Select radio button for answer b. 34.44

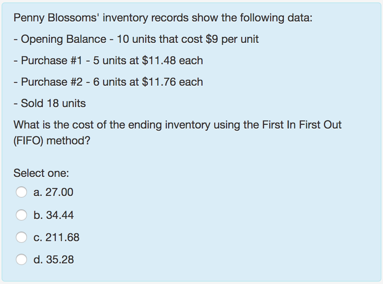coord(22,215)
